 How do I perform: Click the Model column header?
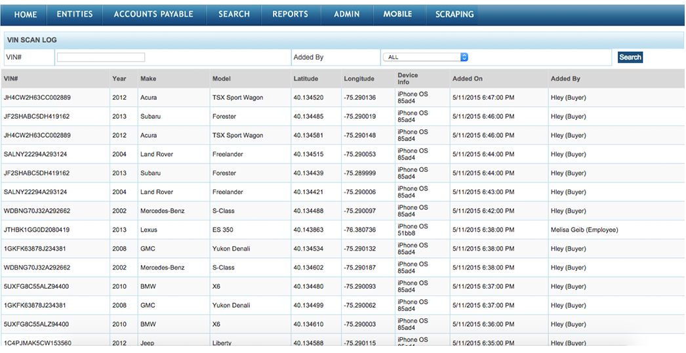(222, 79)
